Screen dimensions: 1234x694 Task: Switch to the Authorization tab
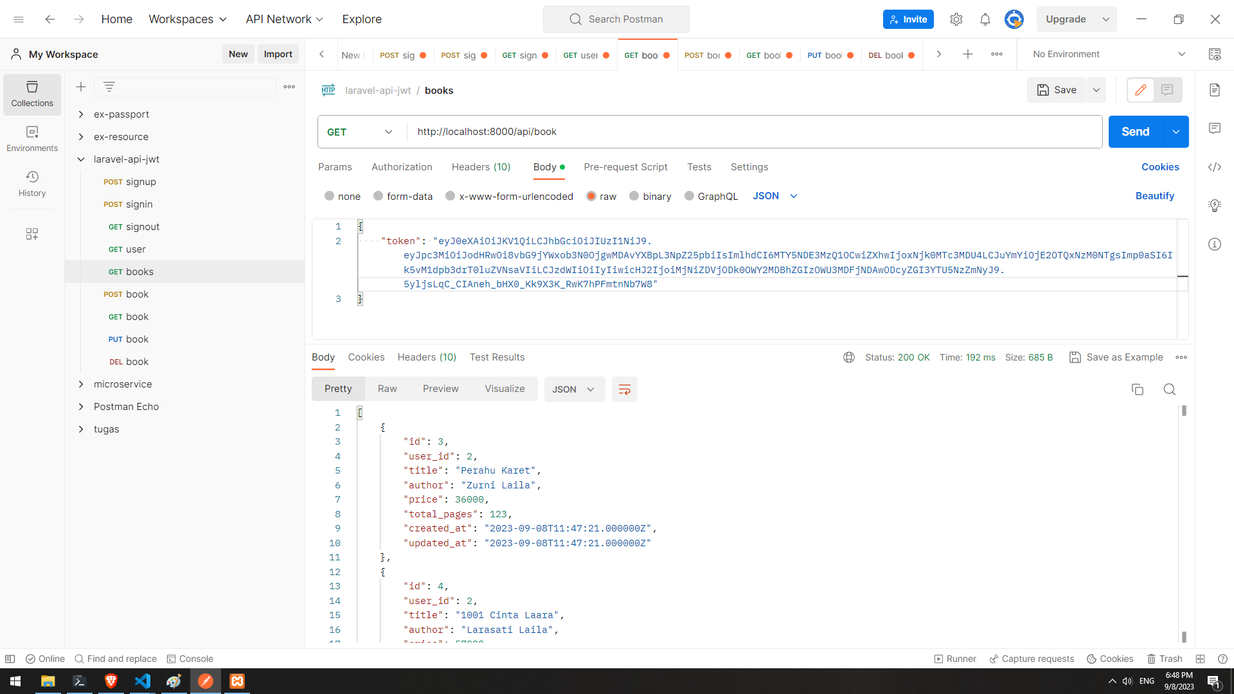(x=402, y=167)
